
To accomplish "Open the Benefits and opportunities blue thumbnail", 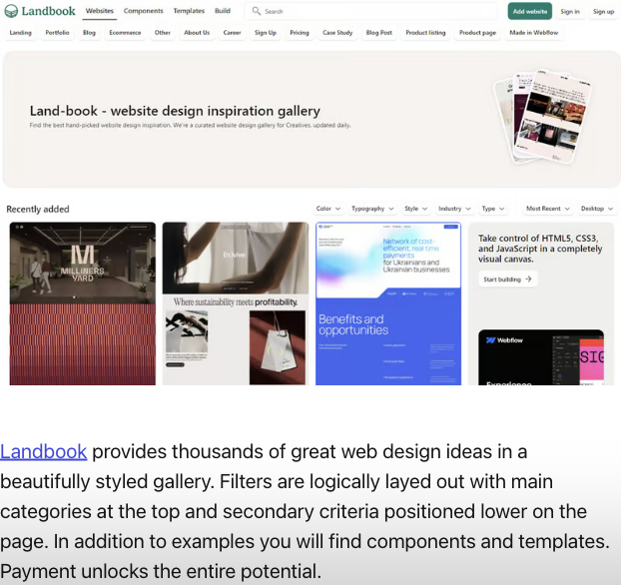I will pos(388,303).
